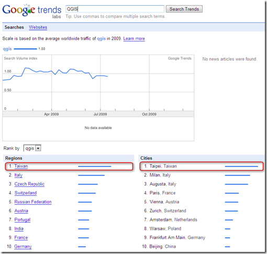This screenshot has height=254, width=267.
Task: Click the Taipei, Taiwan city entry
Action: click(x=163, y=166)
